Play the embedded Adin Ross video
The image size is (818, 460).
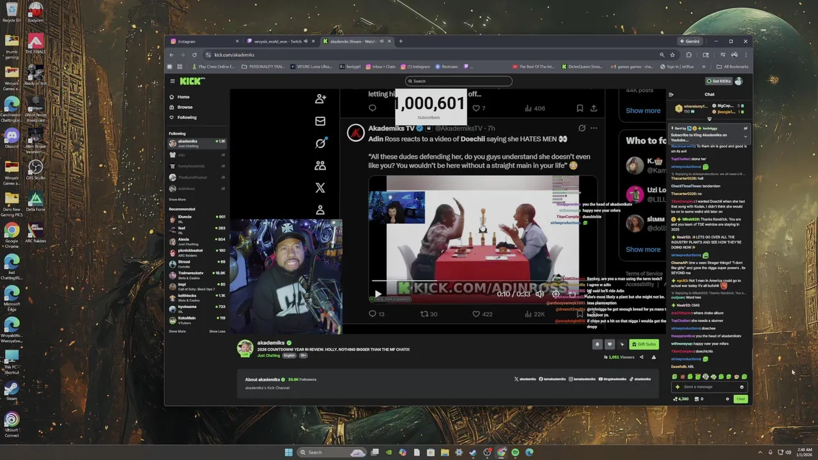coord(378,295)
